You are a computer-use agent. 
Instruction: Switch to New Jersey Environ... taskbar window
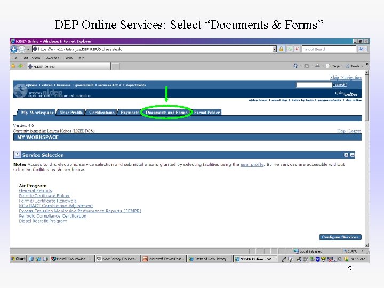pyautogui.click(x=118, y=259)
